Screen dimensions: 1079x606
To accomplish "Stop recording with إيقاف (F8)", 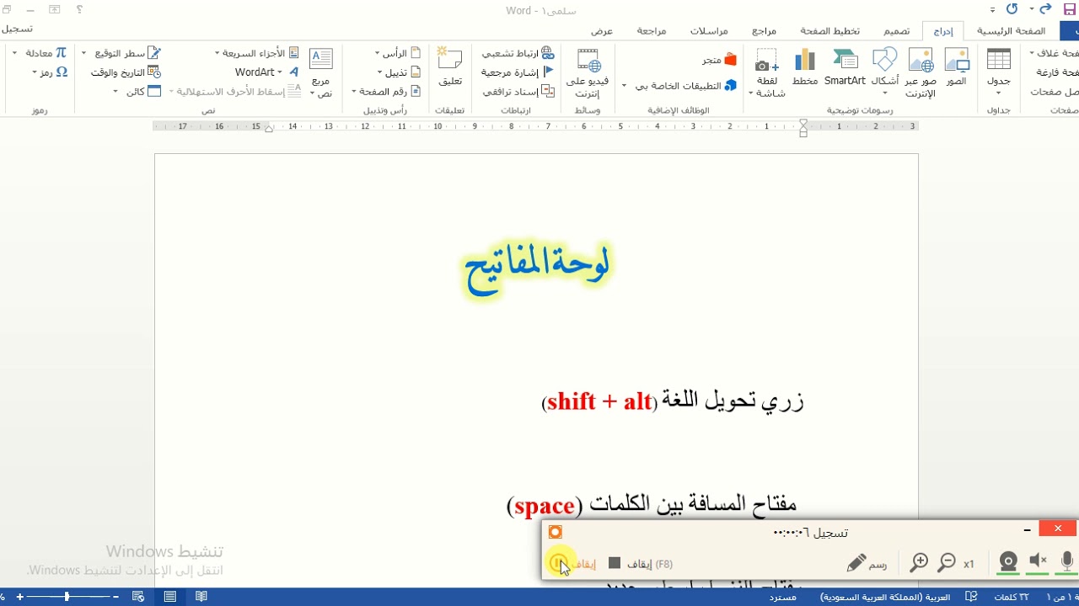I will [641, 563].
